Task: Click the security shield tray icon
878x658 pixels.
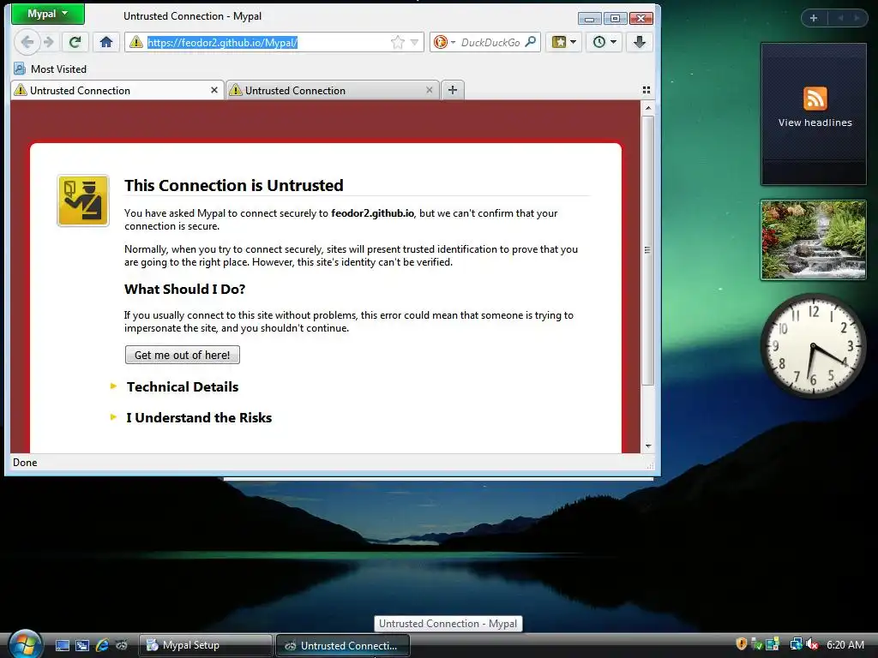Action: click(x=742, y=644)
